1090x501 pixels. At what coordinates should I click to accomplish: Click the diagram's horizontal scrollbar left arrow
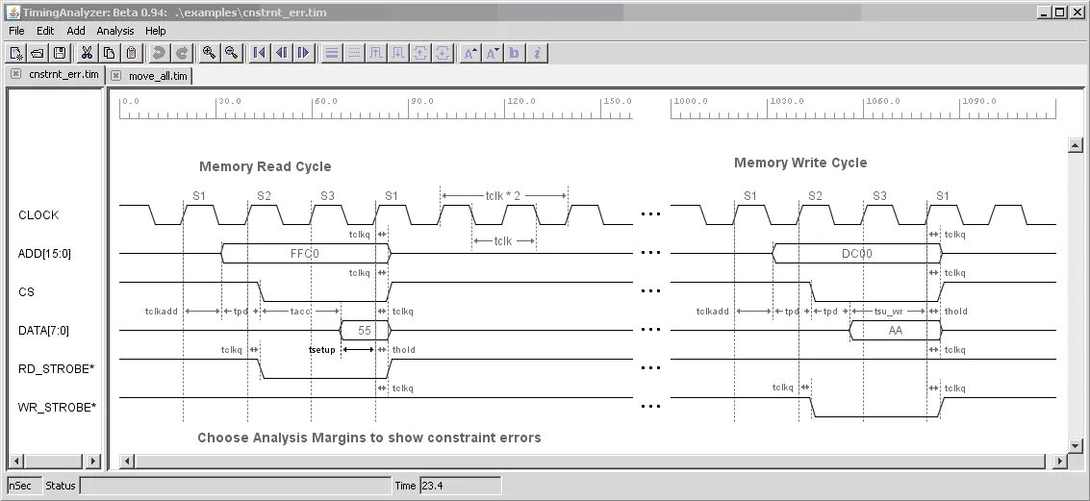click(127, 461)
